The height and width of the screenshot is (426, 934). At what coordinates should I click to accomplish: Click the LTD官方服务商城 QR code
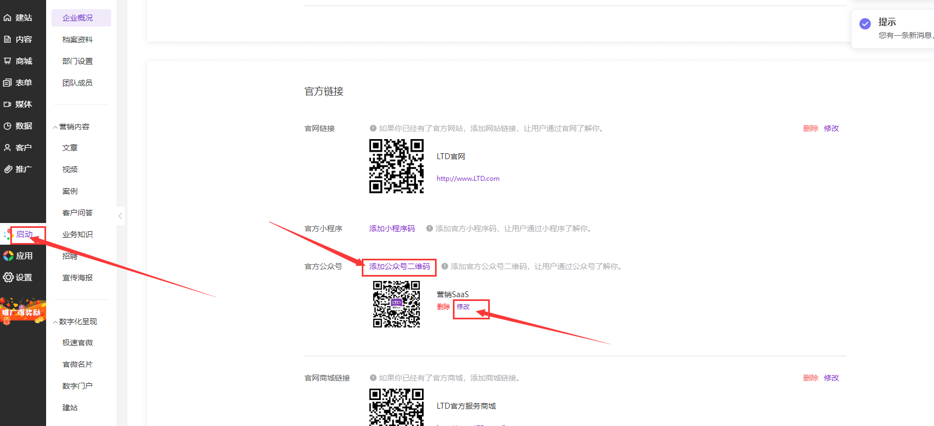[396, 407]
